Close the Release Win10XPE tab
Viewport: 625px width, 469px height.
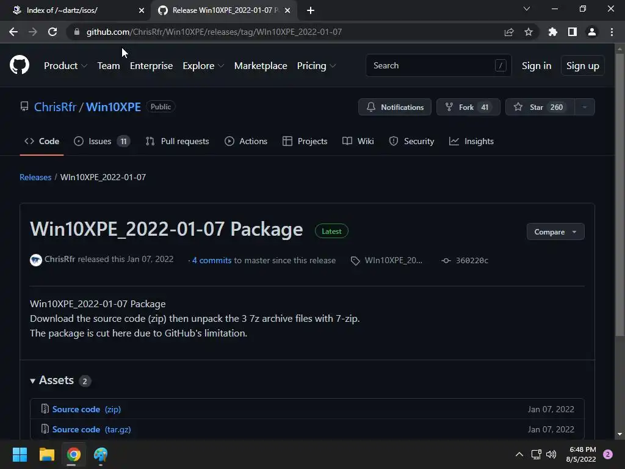pyautogui.click(x=287, y=10)
